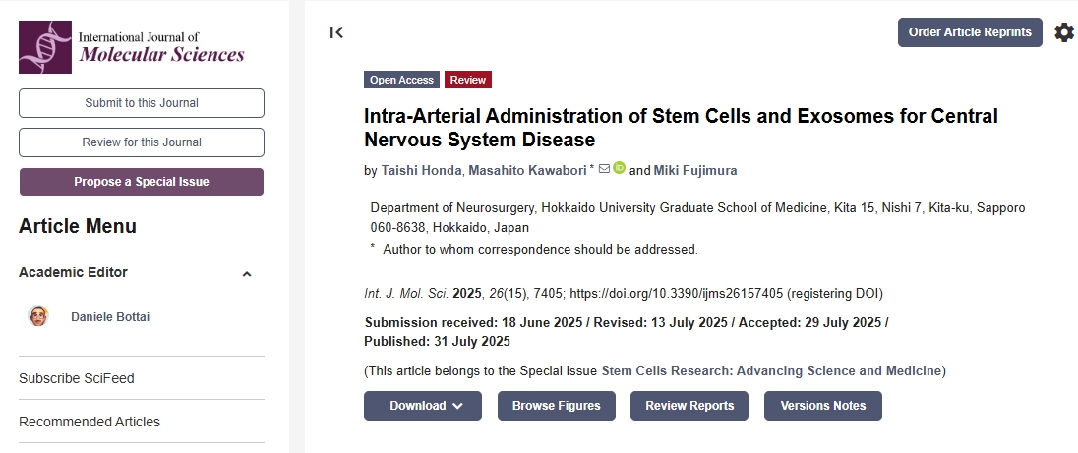Viewport: 1078px width, 453px height.
Task: Open the green ORCID icon for Kawabori
Action: (619, 168)
